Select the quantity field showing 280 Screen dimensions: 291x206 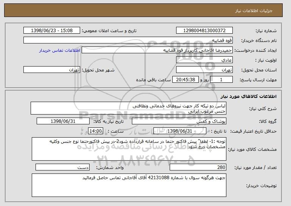[x=198, y=167]
